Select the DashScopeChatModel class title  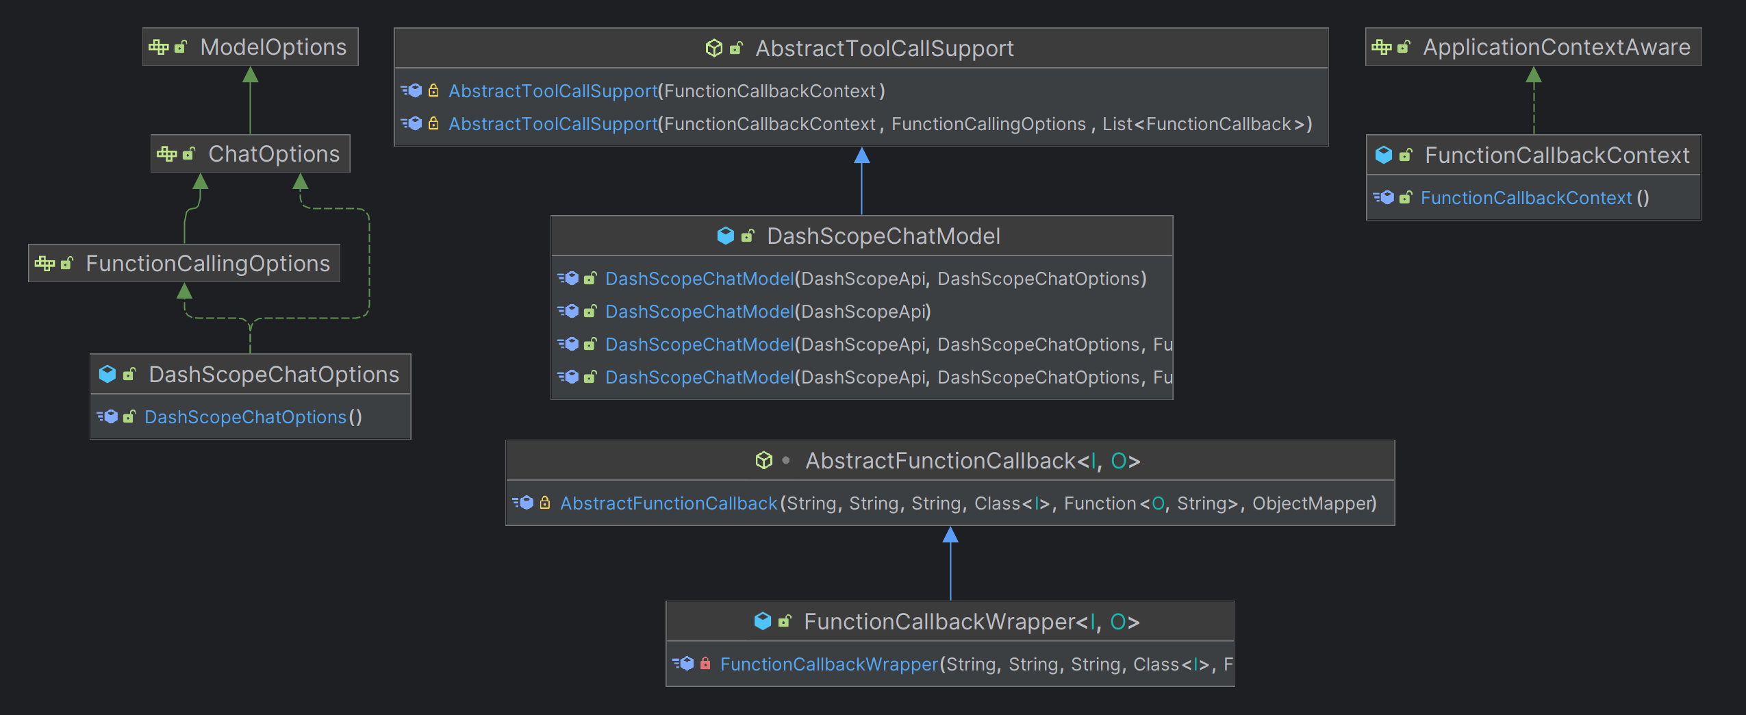click(883, 236)
